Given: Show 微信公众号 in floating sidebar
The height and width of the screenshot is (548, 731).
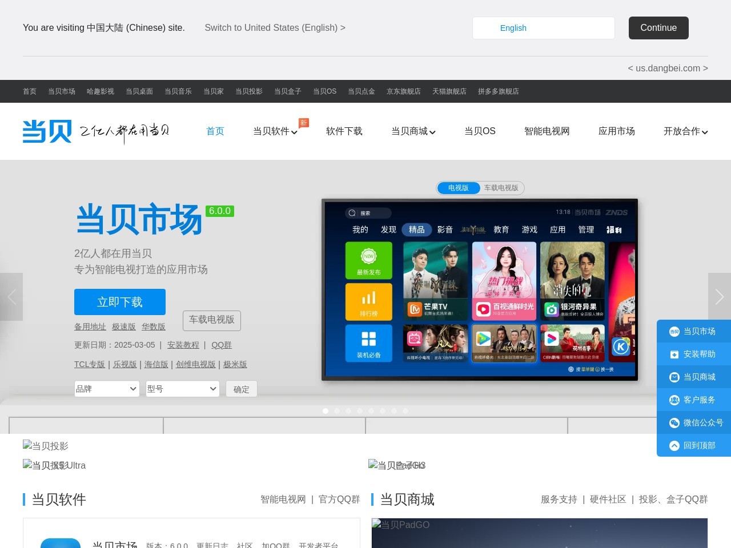Looking at the screenshot, I should (694, 422).
